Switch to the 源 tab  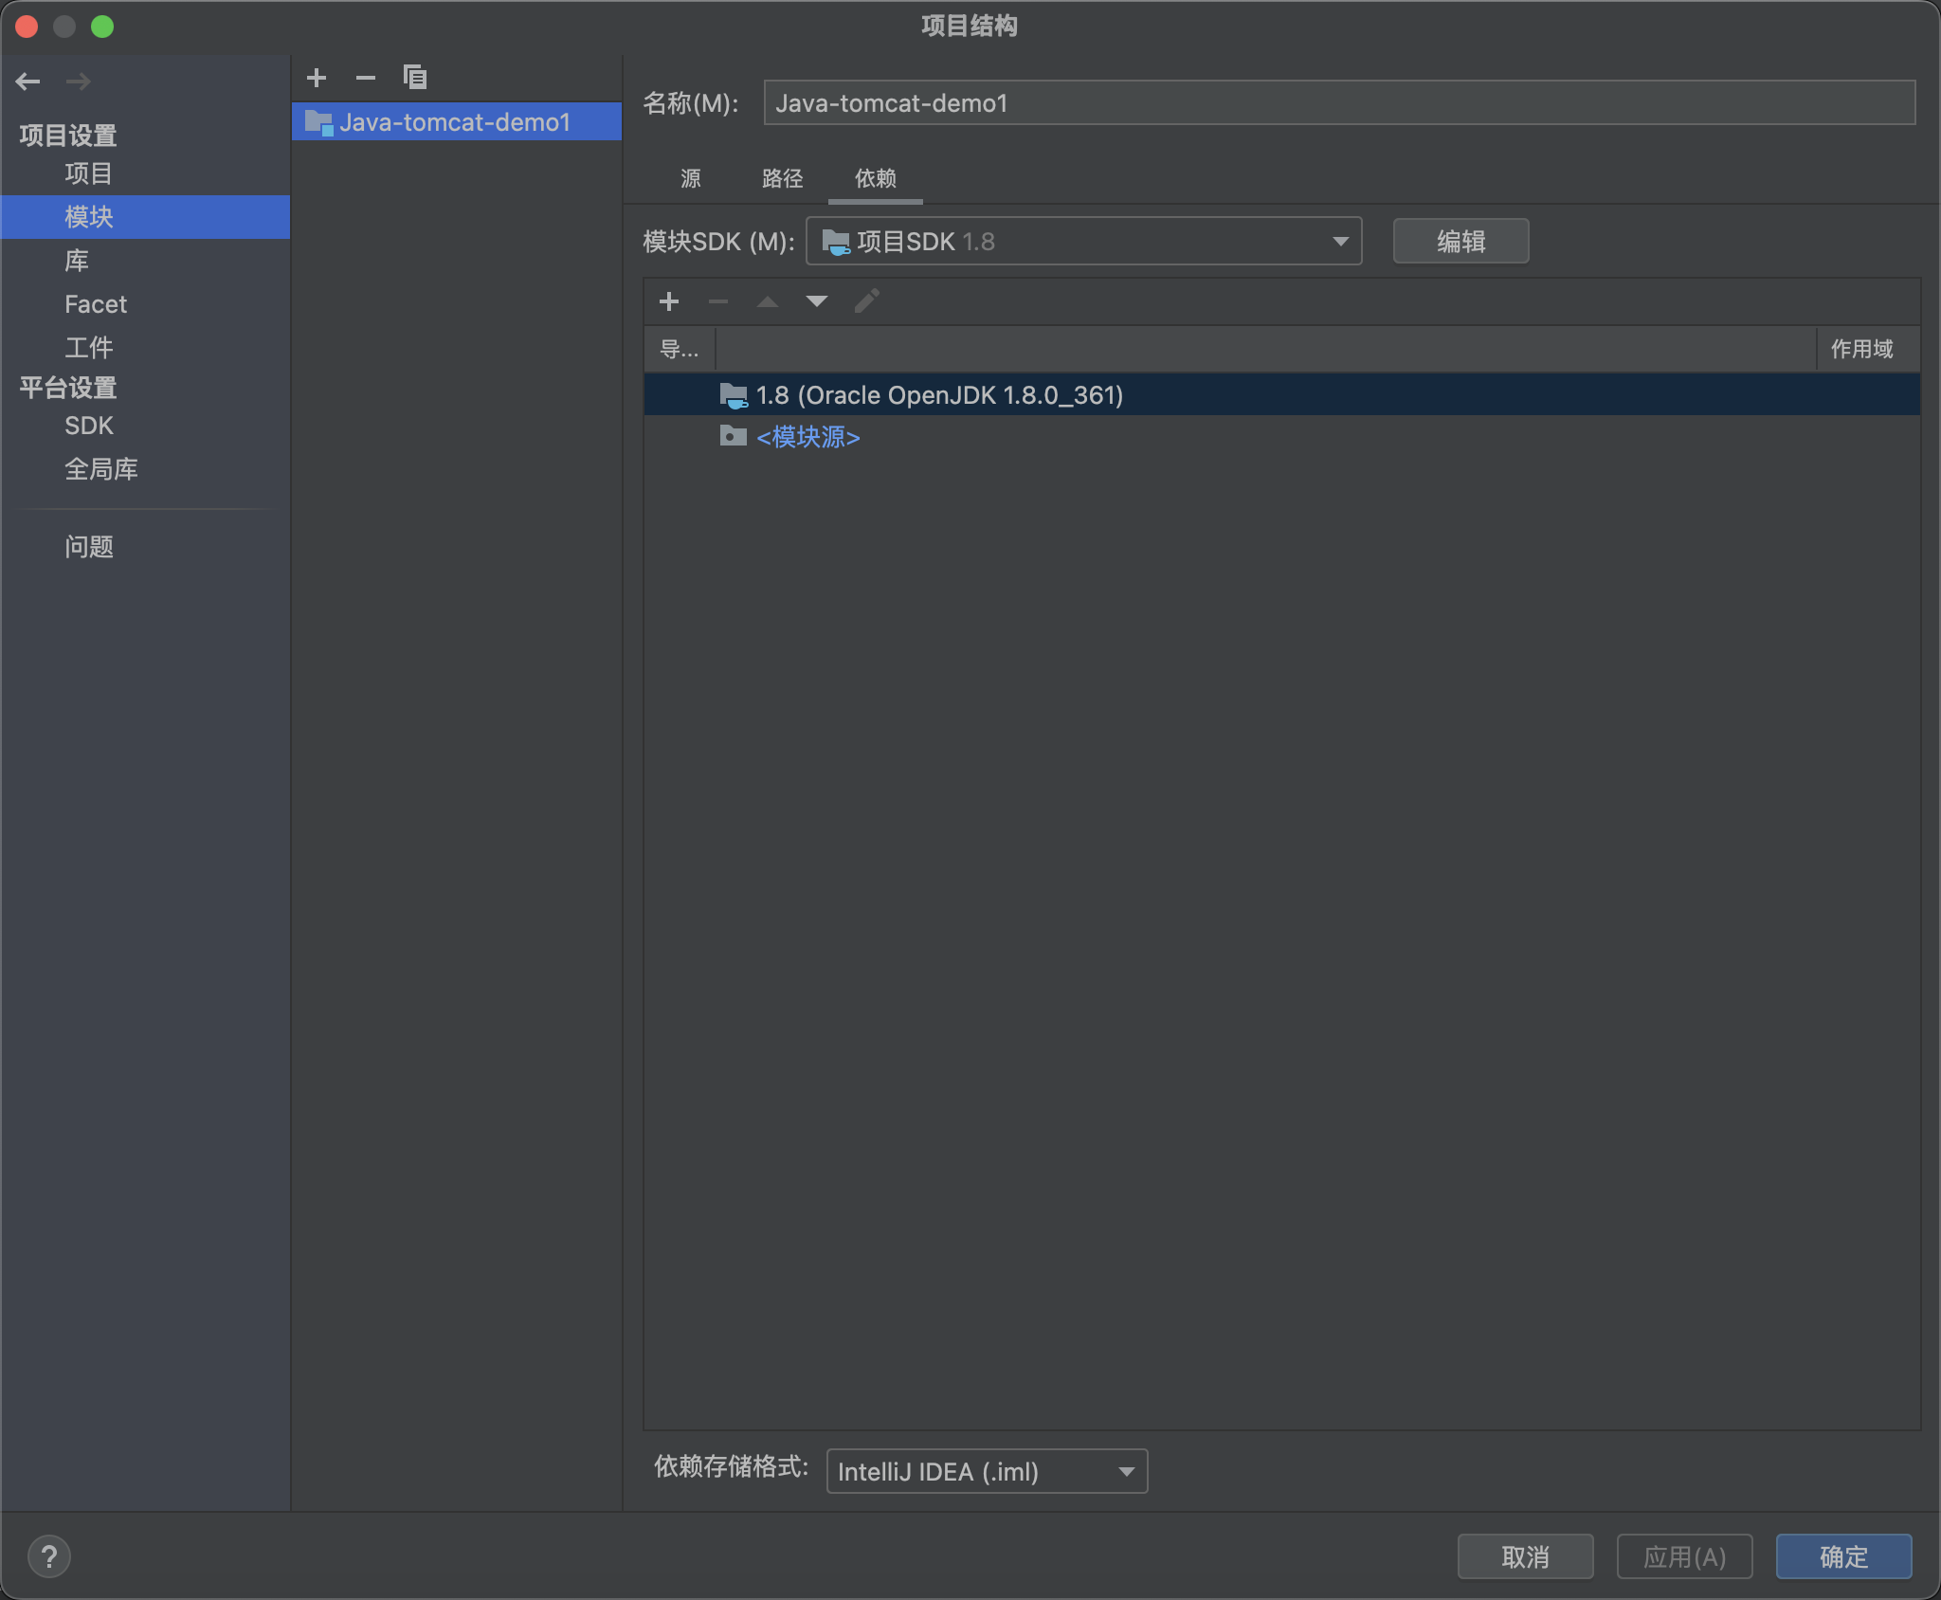tap(691, 178)
